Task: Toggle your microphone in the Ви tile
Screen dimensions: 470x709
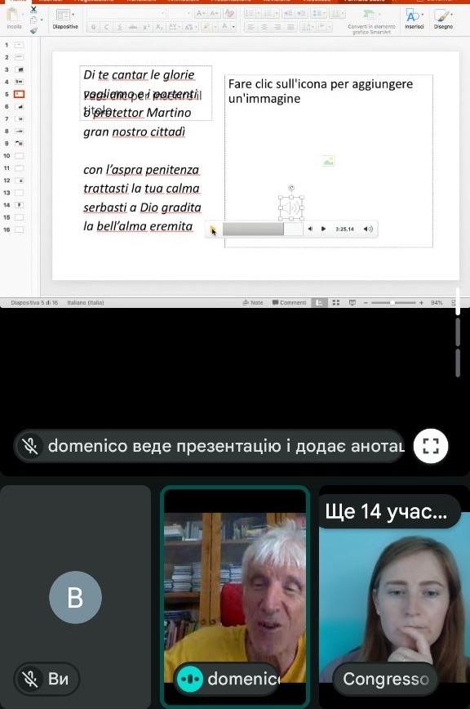Action: pos(30,679)
